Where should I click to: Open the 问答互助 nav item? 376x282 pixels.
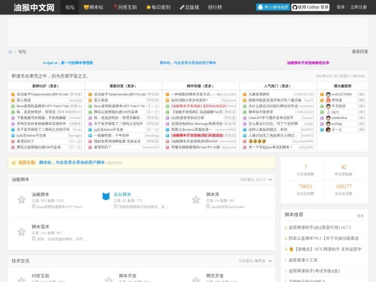coord(125,7)
